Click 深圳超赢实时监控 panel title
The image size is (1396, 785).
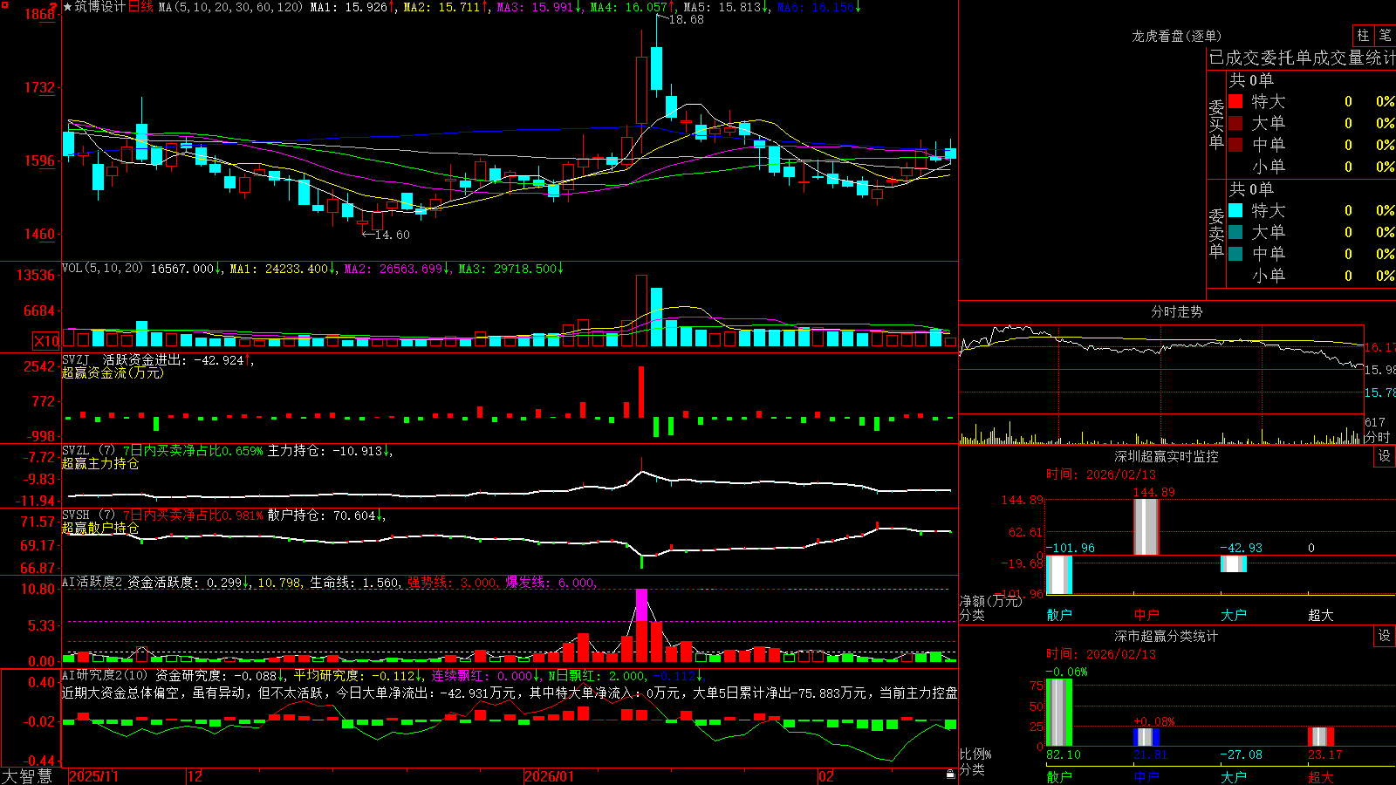click(1167, 456)
